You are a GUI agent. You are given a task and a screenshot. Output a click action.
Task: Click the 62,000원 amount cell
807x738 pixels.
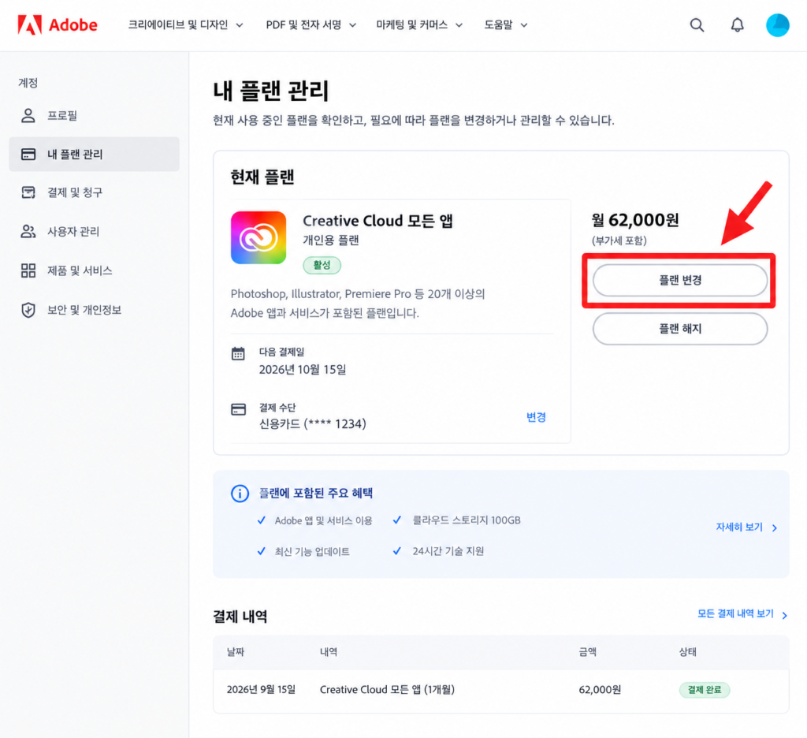[x=600, y=690]
